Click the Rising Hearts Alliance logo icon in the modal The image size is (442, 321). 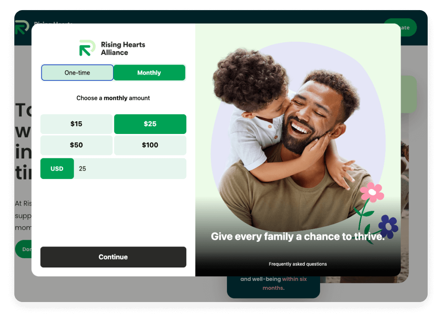(x=87, y=48)
